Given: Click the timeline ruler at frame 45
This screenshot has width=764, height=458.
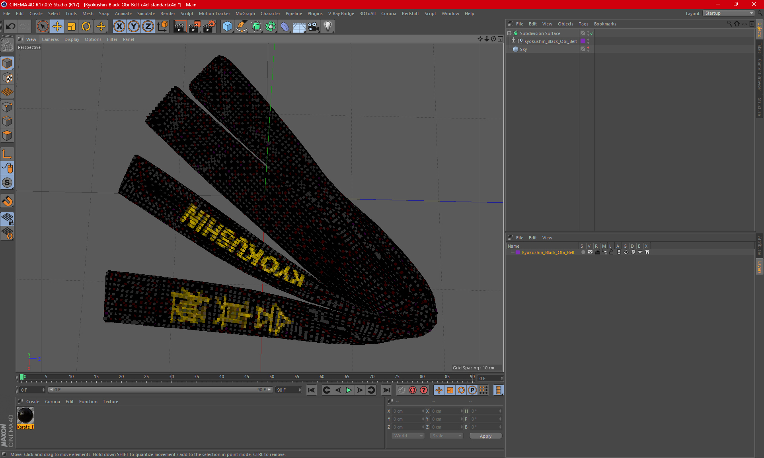Looking at the screenshot, I should tap(247, 378).
